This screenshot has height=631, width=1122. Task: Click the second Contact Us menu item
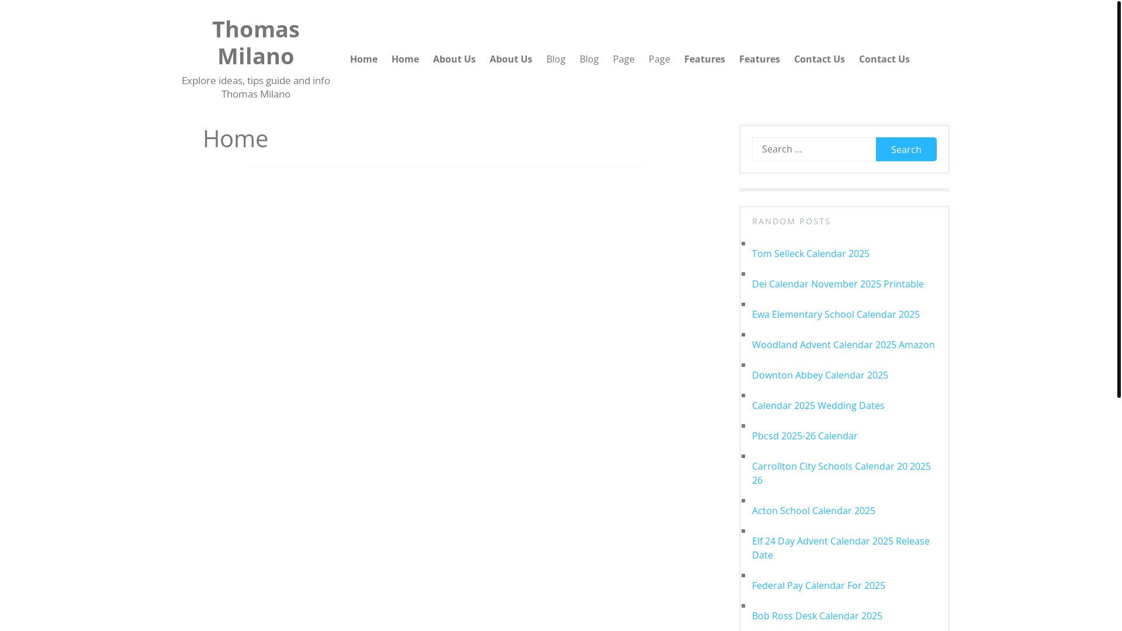pyautogui.click(x=884, y=59)
